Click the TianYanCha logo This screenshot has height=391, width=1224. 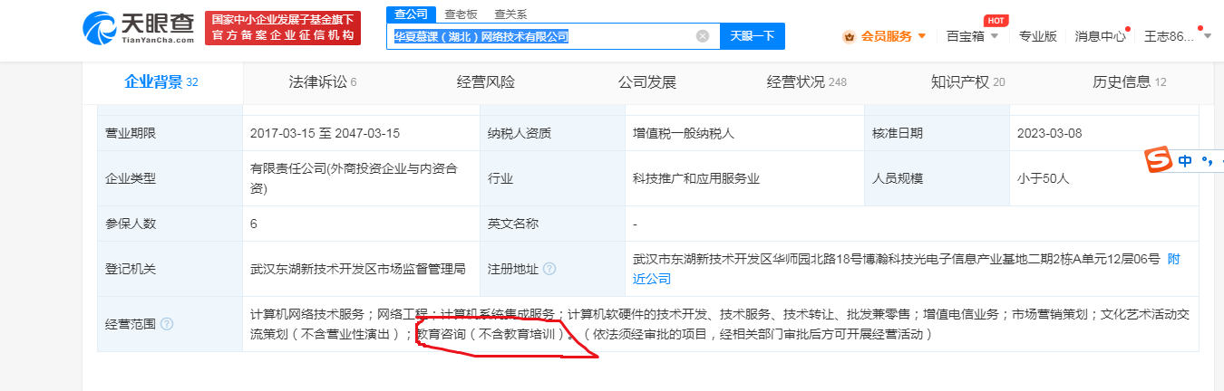(138, 29)
